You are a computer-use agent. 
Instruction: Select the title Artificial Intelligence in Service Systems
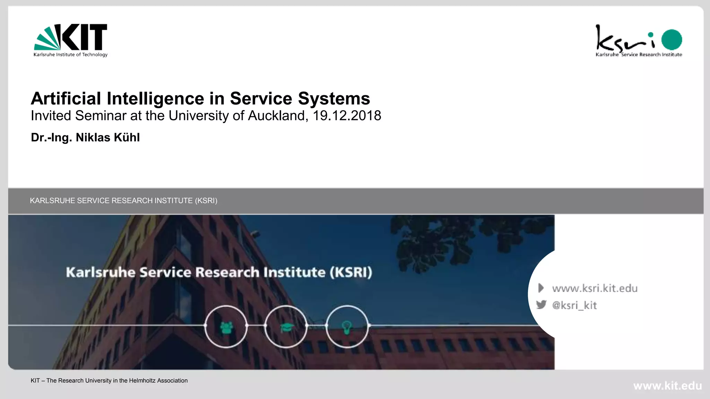tap(200, 98)
